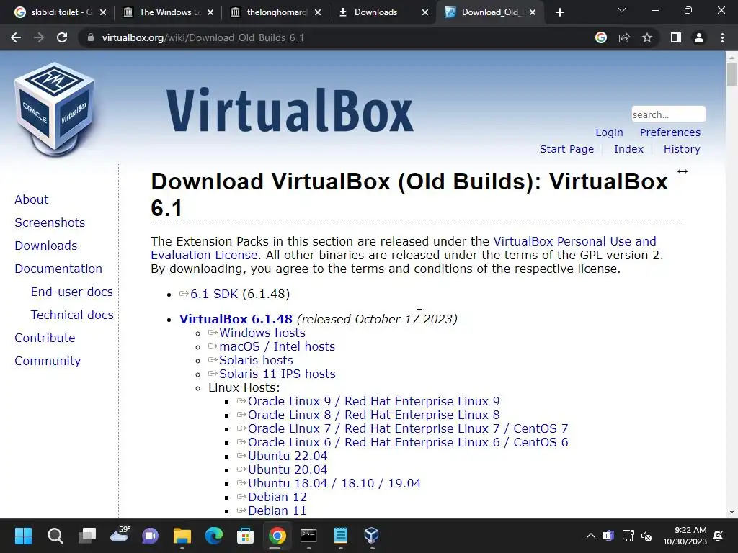Close the thelonghornarc tab

pos(318,12)
